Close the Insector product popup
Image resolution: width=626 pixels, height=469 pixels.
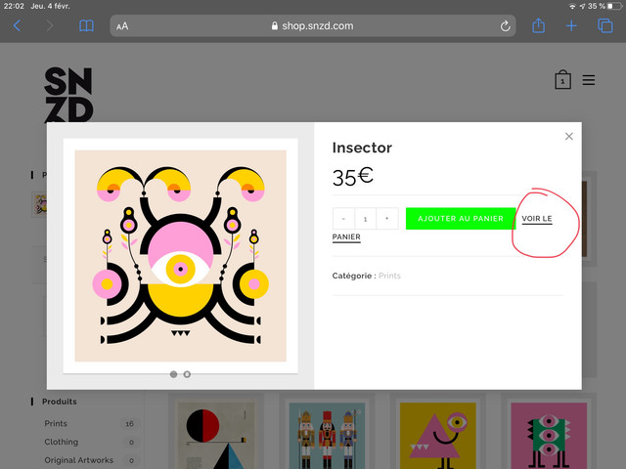tap(569, 137)
